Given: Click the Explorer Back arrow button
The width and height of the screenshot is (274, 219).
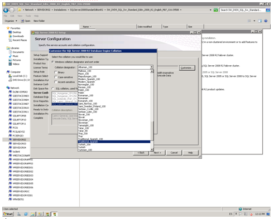Looking at the screenshot, I should click(x=6, y=10).
